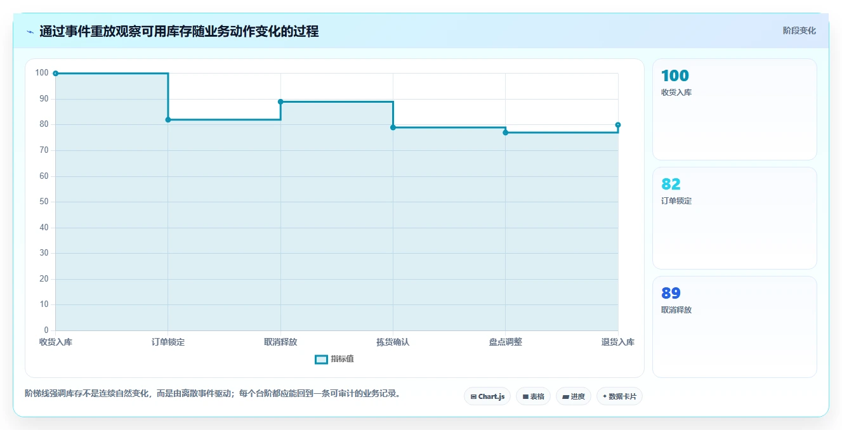The width and height of the screenshot is (842, 430).
Task: Click the x-axis label 收货入库 below the chart
Action: [x=56, y=342]
